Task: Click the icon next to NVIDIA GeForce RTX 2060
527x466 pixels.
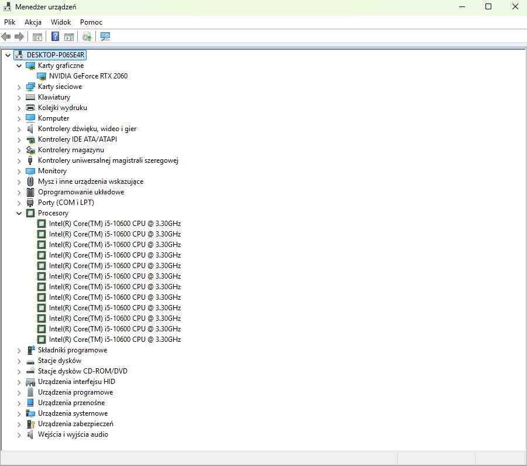Action: [42, 76]
